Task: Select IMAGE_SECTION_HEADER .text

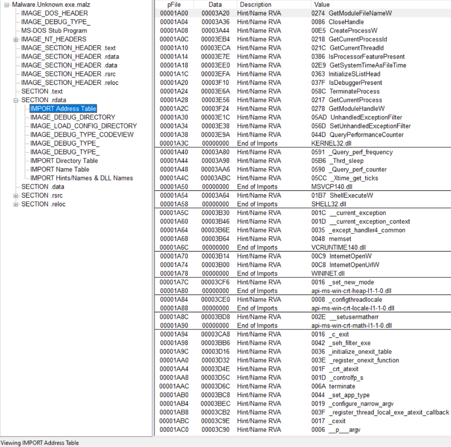Action: click(68, 48)
